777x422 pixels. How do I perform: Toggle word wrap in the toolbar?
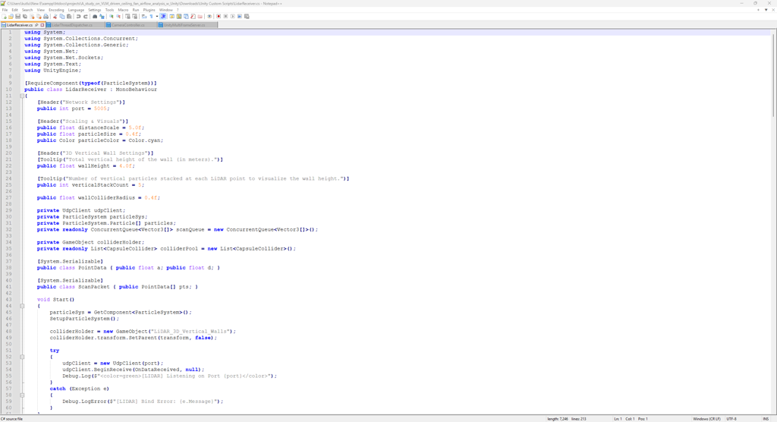[x=144, y=17]
